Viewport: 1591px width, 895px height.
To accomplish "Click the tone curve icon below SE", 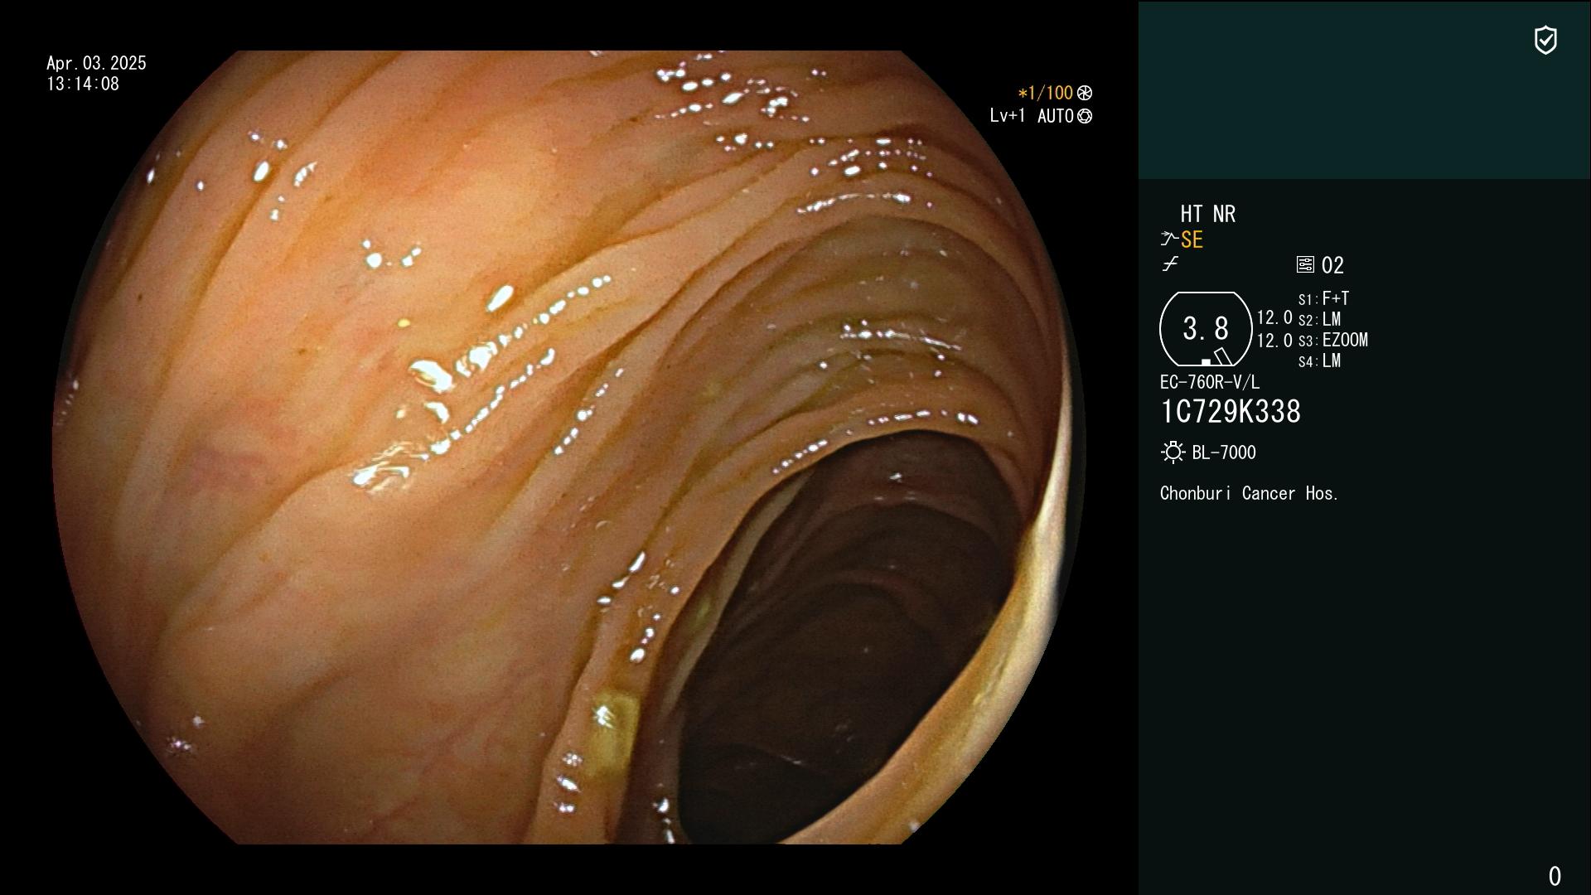I will pos(1170,264).
